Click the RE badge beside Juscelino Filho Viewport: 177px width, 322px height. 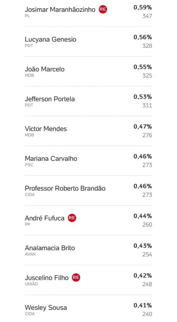(76, 277)
